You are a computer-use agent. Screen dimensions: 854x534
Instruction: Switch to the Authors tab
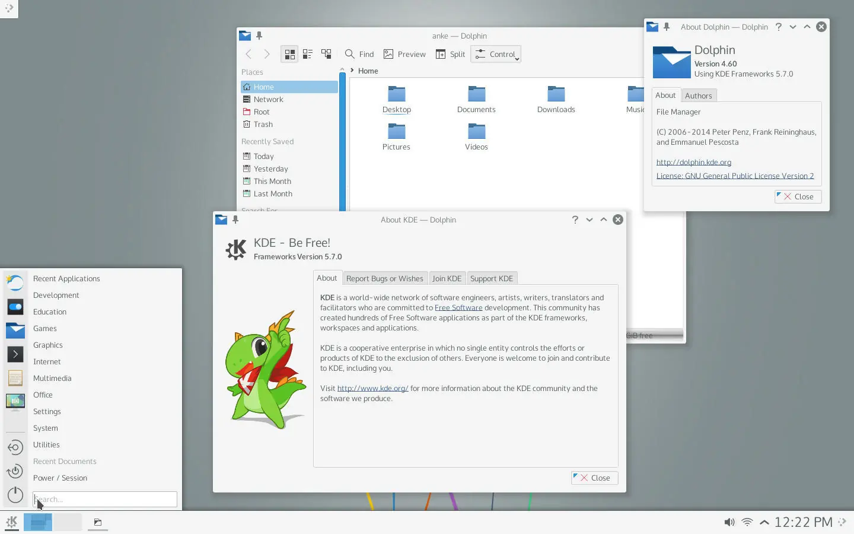pyautogui.click(x=698, y=96)
